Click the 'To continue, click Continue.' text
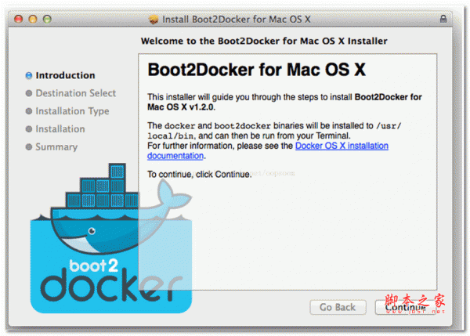 tap(199, 175)
